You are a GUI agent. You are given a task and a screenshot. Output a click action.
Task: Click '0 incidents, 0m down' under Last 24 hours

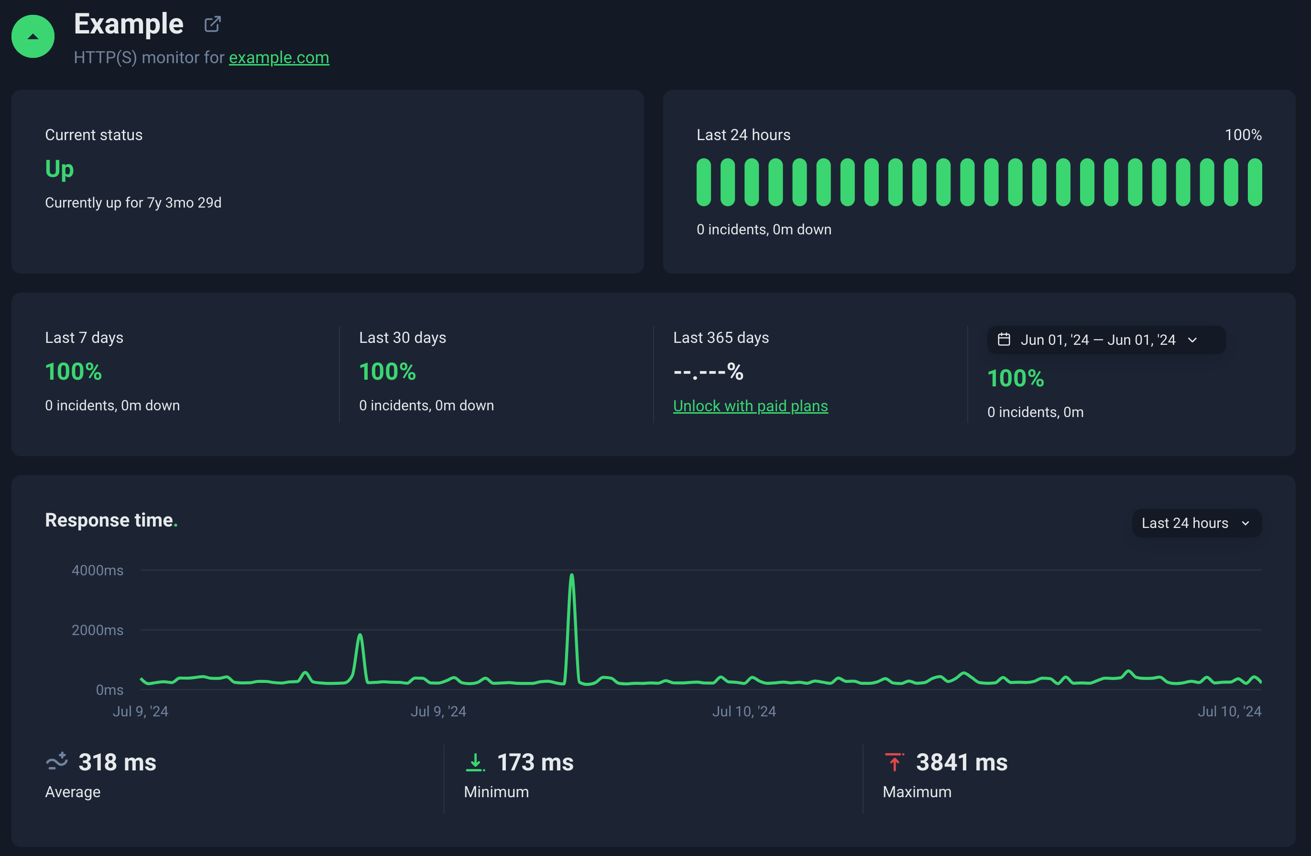[x=764, y=229]
